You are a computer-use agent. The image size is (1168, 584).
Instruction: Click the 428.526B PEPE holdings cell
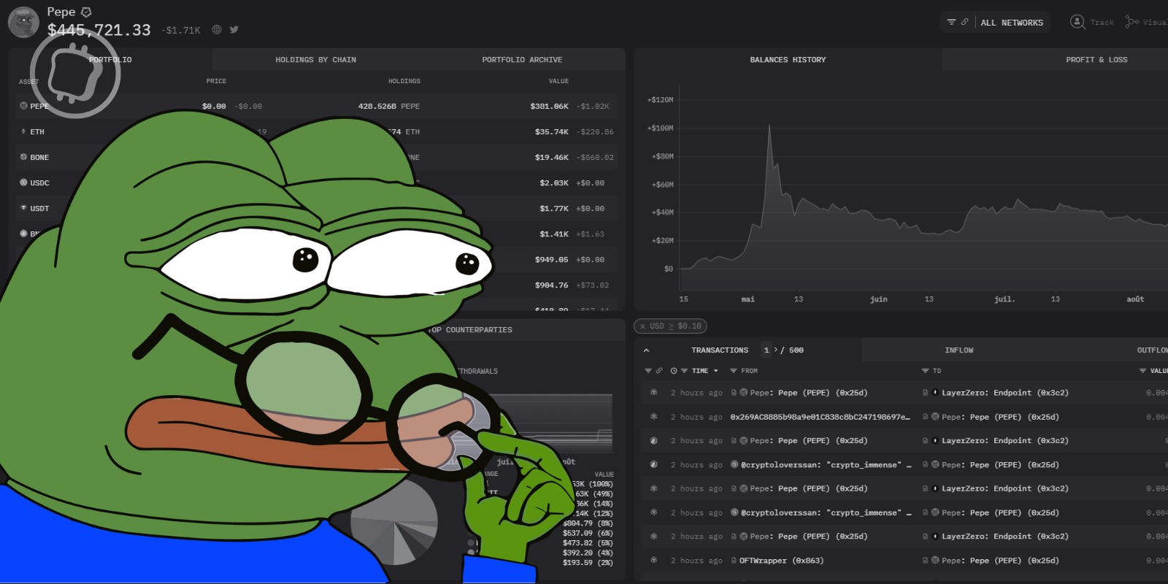coord(388,107)
